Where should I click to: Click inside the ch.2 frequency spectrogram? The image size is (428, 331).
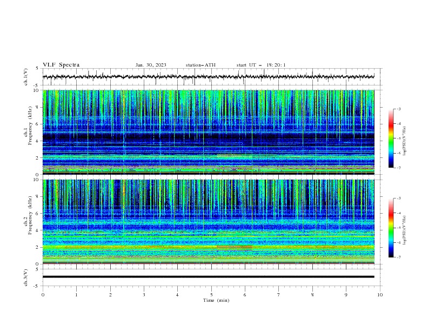click(x=208, y=222)
